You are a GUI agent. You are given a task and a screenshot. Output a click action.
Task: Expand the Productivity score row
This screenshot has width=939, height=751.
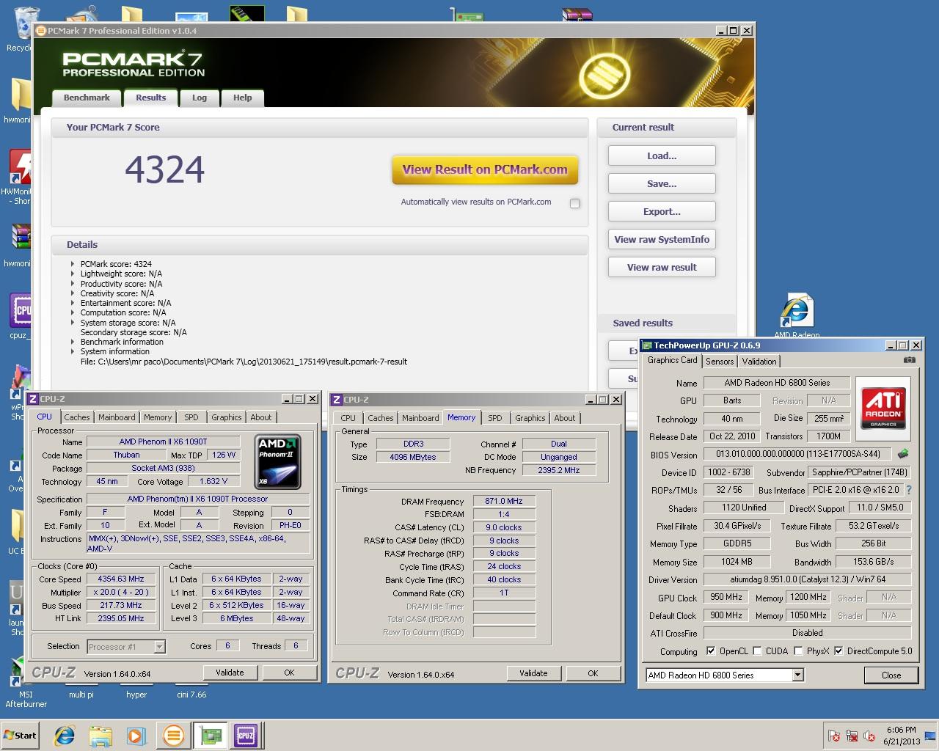[73, 284]
